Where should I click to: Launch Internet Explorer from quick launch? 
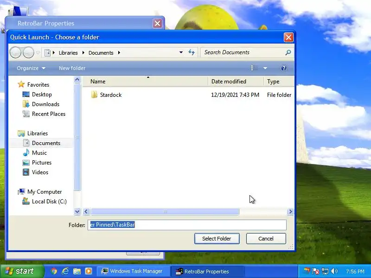[x=65, y=271]
